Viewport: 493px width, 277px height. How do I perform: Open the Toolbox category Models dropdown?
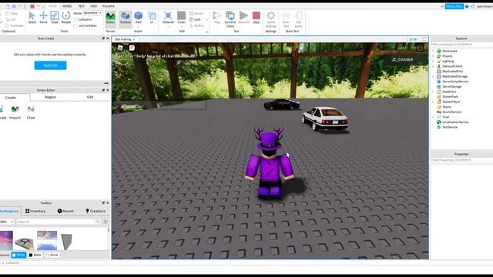pyautogui.click(x=6, y=222)
